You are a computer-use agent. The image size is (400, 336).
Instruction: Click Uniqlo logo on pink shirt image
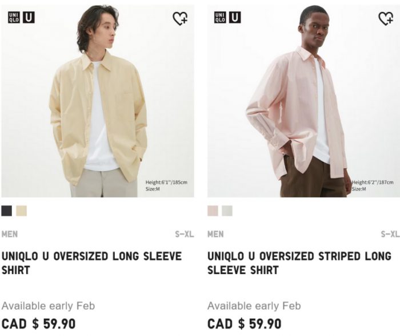coord(220,17)
